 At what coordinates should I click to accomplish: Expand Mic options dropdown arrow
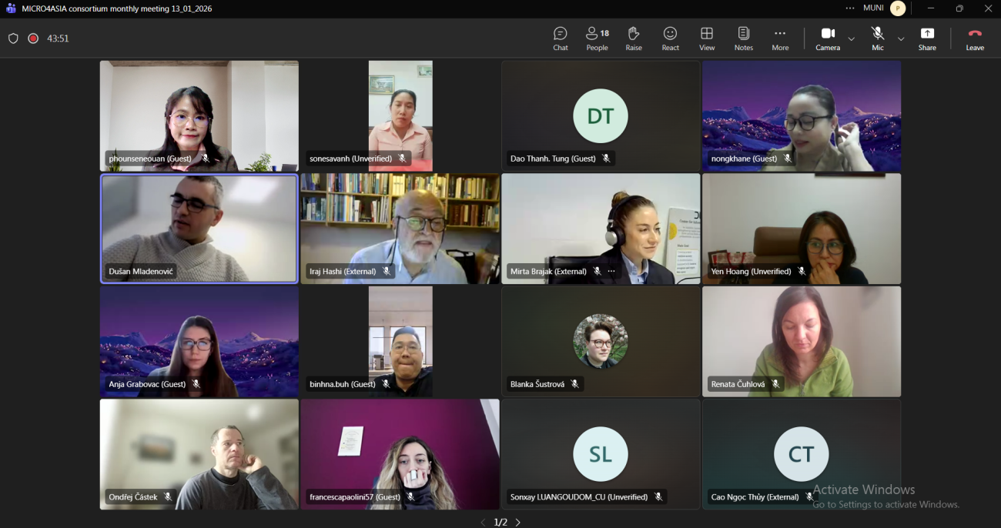point(901,38)
